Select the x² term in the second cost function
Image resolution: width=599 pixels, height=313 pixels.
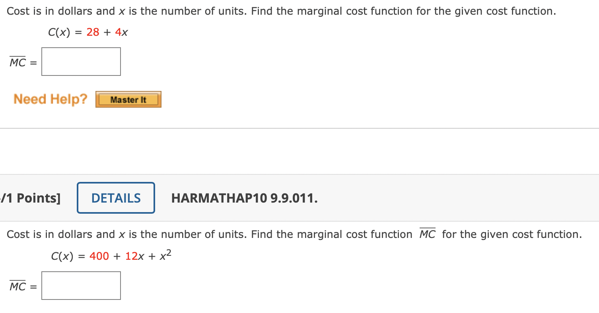(165, 255)
